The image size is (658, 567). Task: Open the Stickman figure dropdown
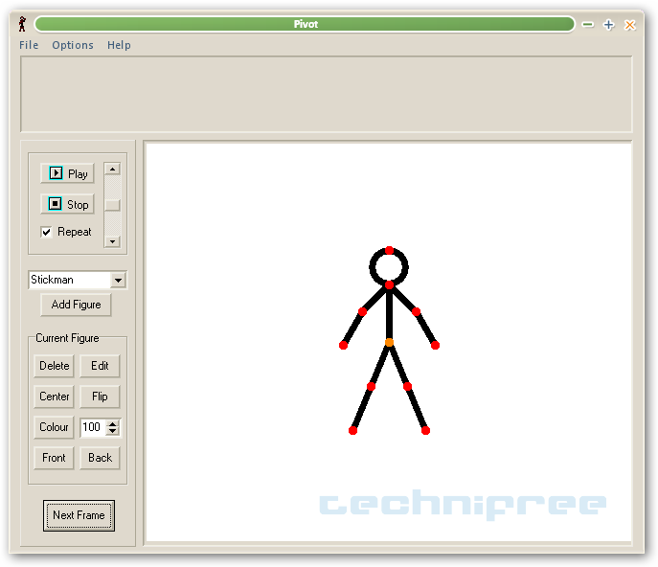pyautogui.click(x=118, y=281)
